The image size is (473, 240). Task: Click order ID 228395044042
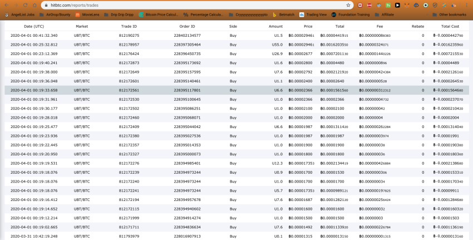click(x=187, y=127)
